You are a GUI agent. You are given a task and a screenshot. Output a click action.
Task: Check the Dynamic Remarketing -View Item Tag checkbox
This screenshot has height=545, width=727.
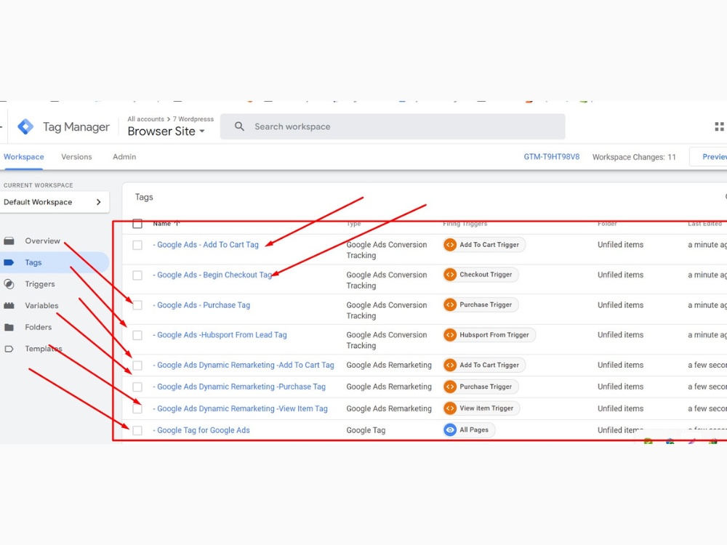tap(137, 408)
